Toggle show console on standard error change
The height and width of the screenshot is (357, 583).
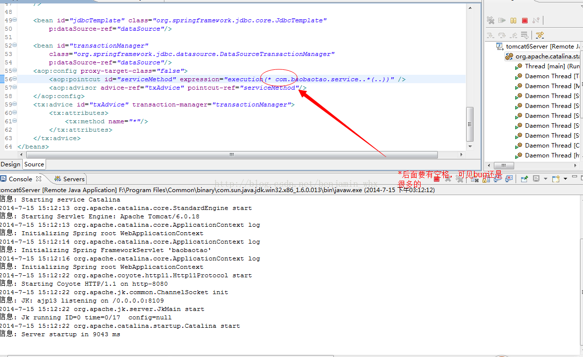pyautogui.click(x=509, y=179)
